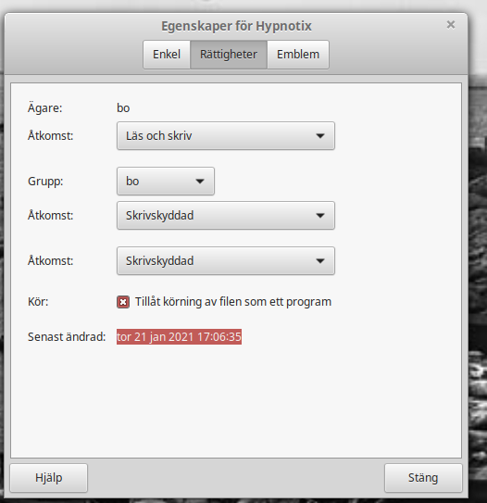Screen dimensions: 487x503
Task: Switch to the Enkel tab
Action: point(167,55)
